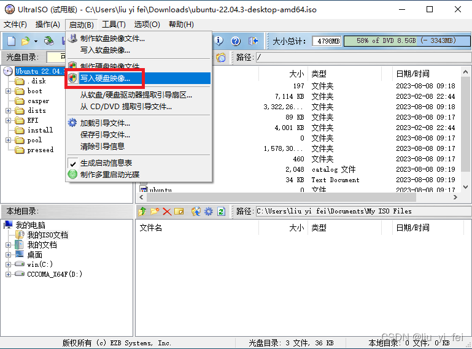
Task: Click the Open CD/DVD disc toolbar icon
Action: pos(48,41)
